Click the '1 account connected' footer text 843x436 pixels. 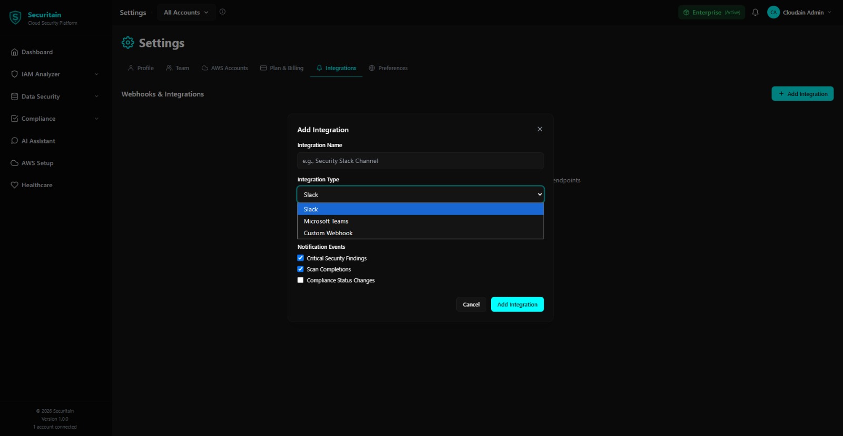pos(55,427)
